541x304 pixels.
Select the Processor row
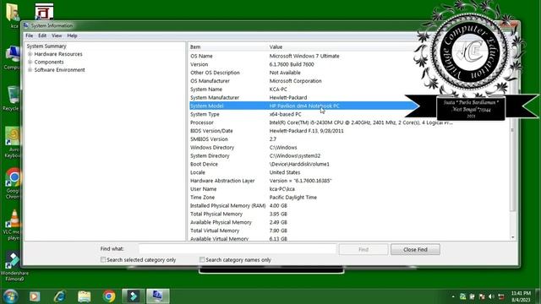tap(349, 122)
